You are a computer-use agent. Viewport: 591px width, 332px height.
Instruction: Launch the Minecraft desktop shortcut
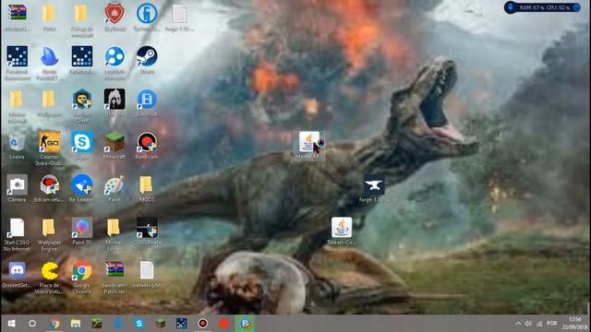click(115, 142)
